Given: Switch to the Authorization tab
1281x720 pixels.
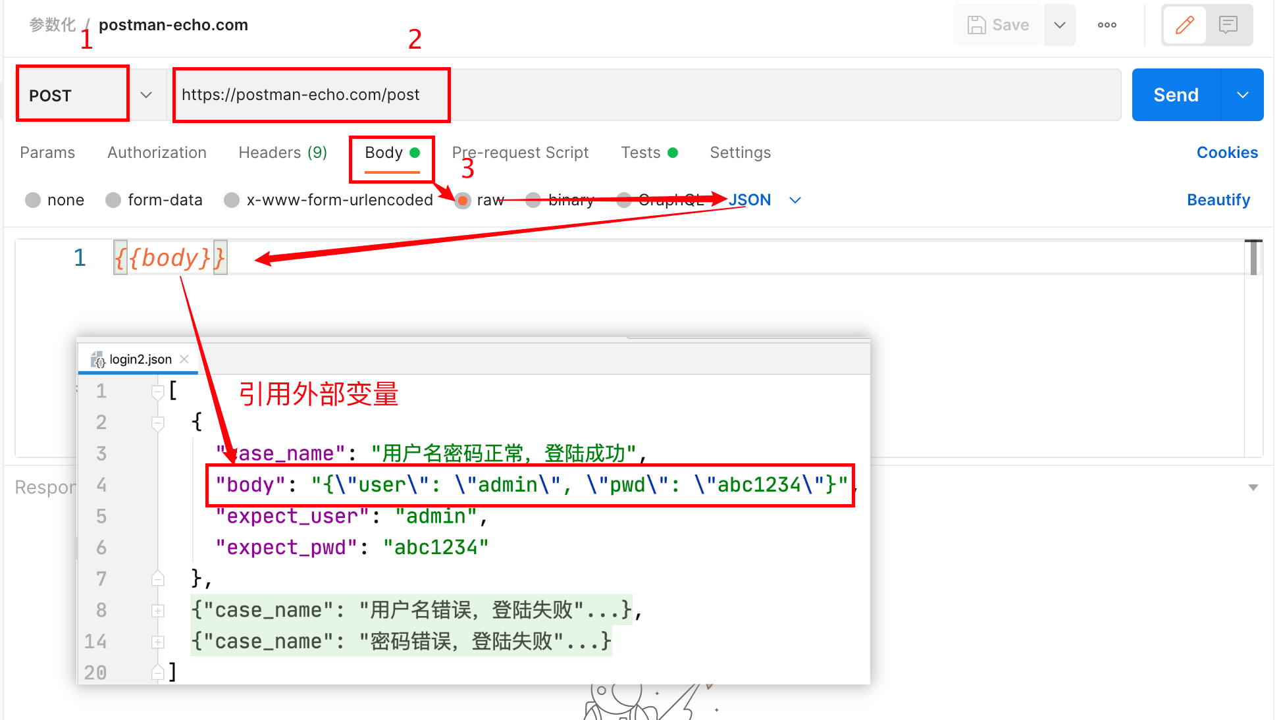Looking at the screenshot, I should coord(157,153).
